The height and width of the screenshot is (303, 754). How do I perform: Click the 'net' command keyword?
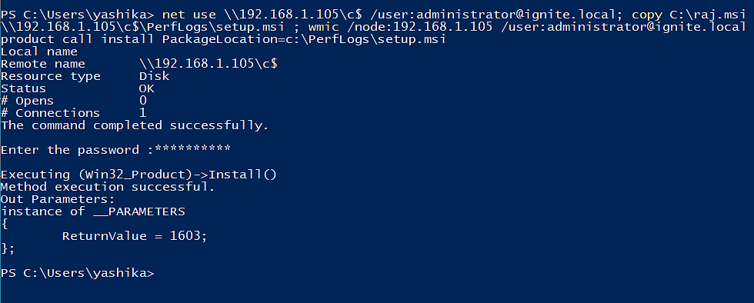point(173,15)
